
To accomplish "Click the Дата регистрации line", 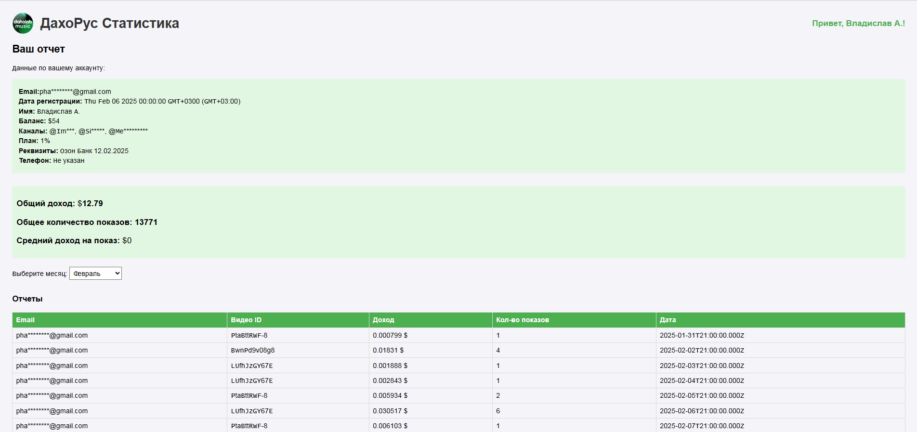I will [x=130, y=101].
